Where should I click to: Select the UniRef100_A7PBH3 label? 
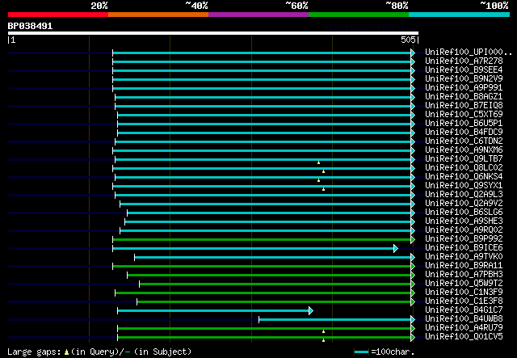coord(464,275)
